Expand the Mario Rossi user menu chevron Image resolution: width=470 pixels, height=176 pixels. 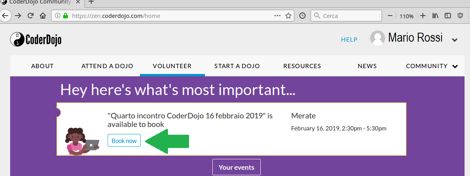(454, 40)
